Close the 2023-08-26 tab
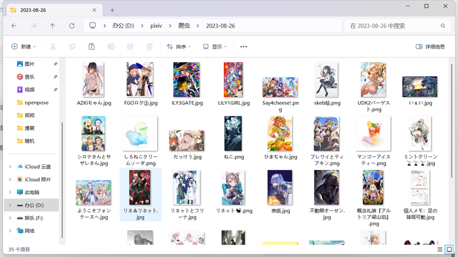Screen dimensions: 458x257 pyautogui.click(x=94, y=10)
